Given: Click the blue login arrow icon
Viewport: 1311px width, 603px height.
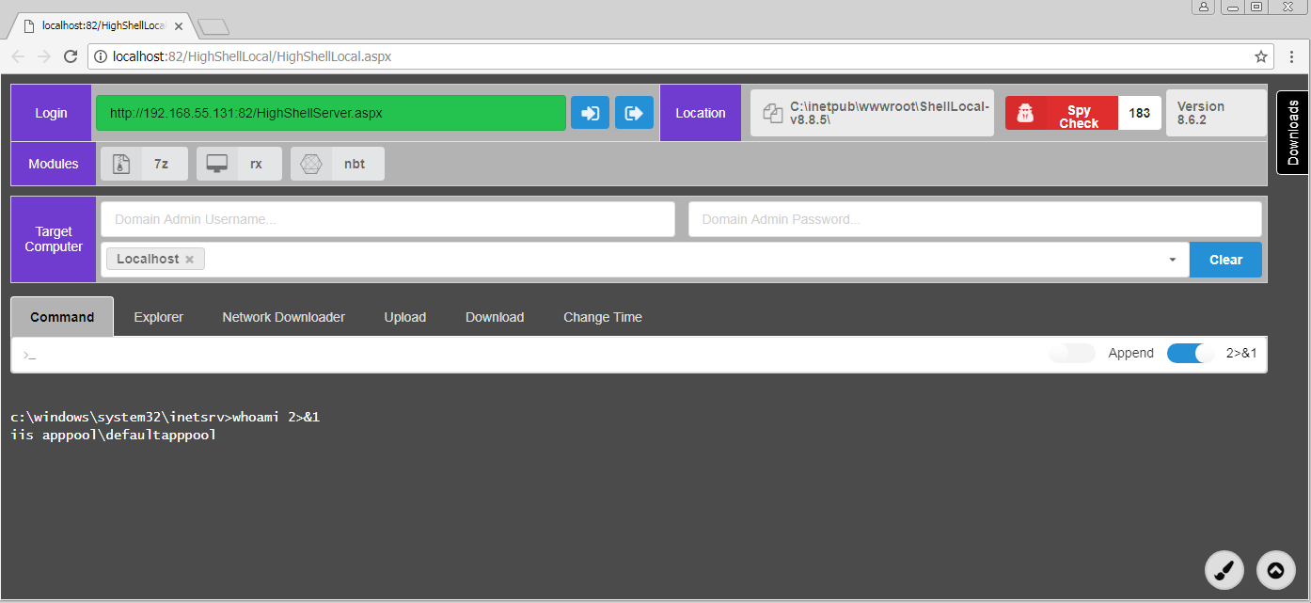Looking at the screenshot, I should pos(590,113).
